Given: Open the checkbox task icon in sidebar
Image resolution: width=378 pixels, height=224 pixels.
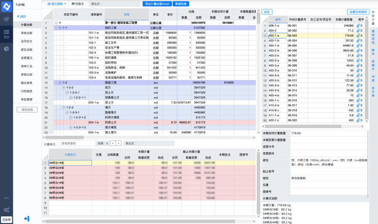Looking at the screenshot, I should (6, 19).
